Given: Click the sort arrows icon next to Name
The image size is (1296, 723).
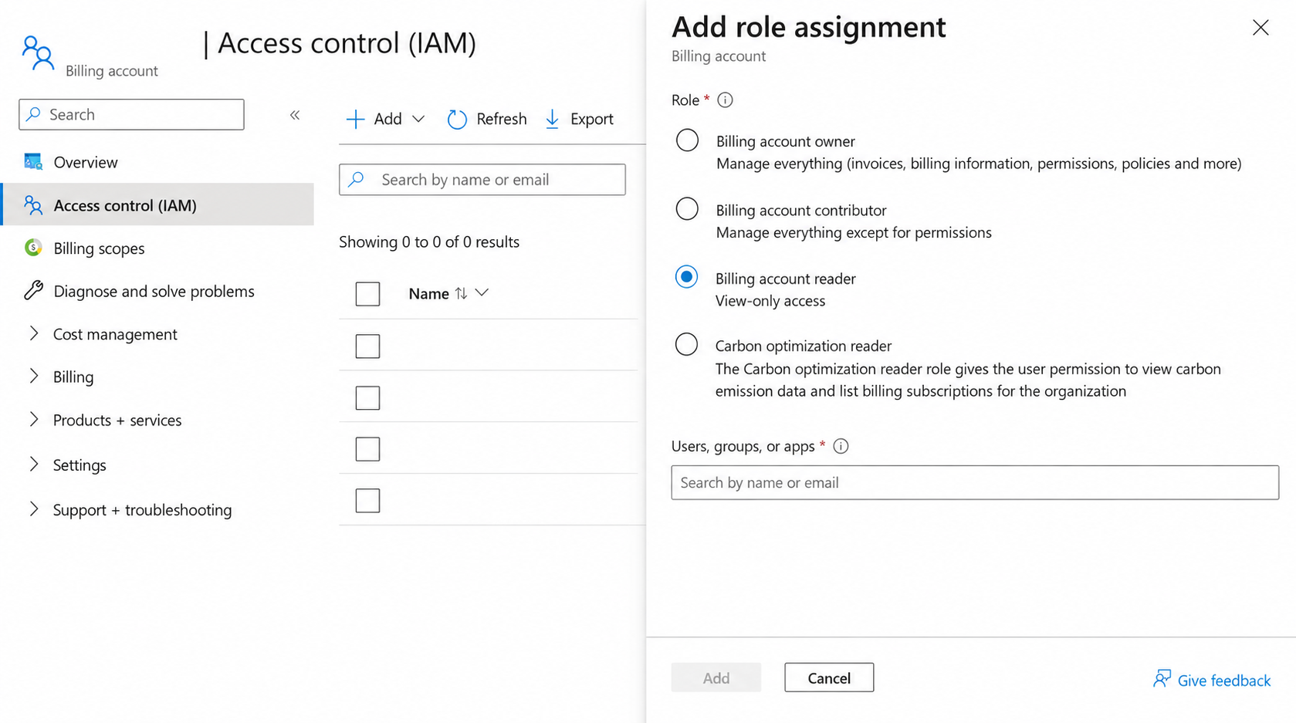Looking at the screenshot, I should coord(461,293).
